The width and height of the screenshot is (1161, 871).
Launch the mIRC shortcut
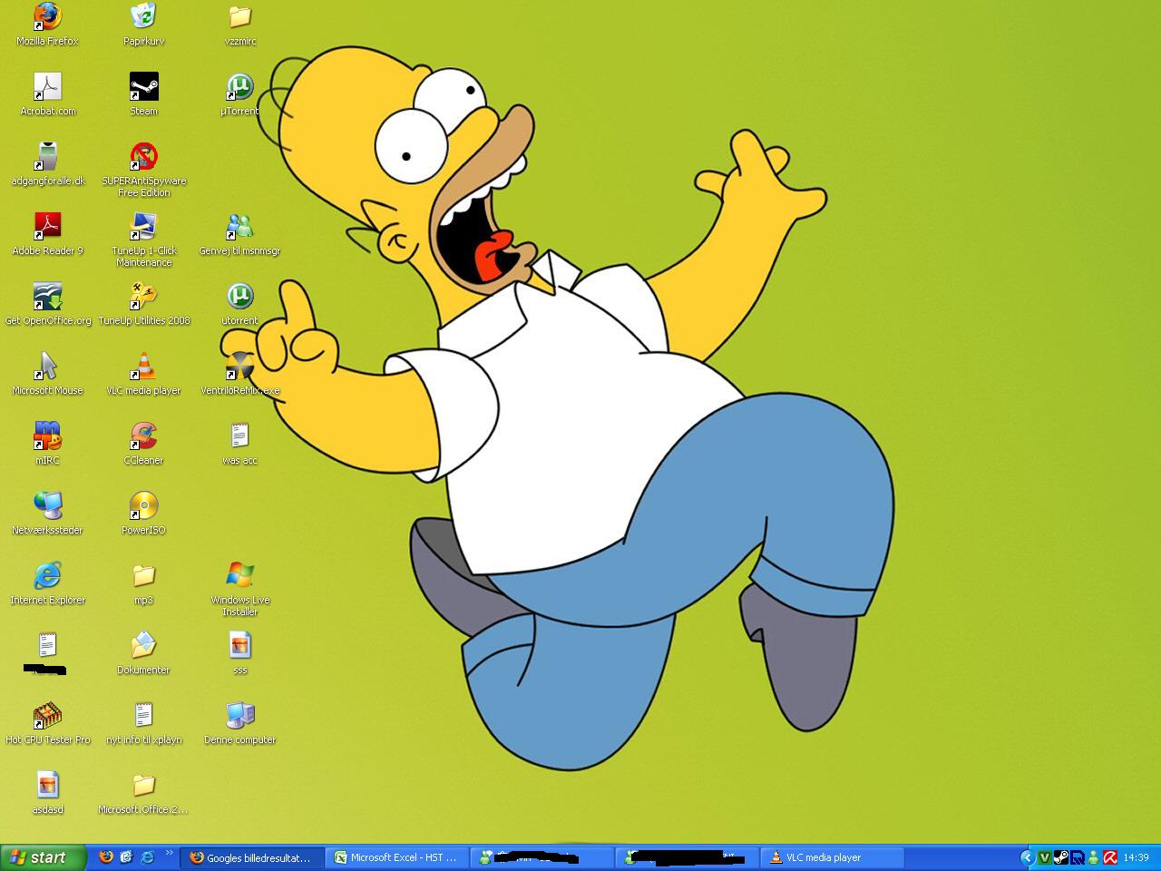[47, 444]
